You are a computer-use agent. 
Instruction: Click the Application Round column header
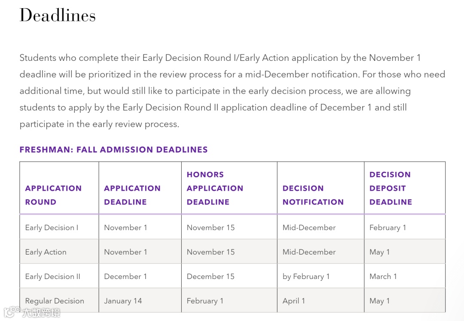53,195
